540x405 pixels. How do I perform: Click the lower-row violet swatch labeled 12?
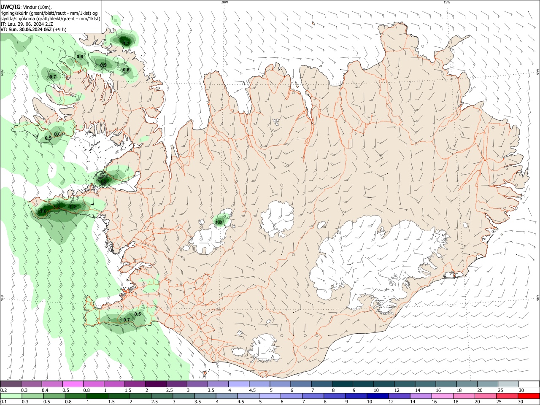tap(400, 396)
